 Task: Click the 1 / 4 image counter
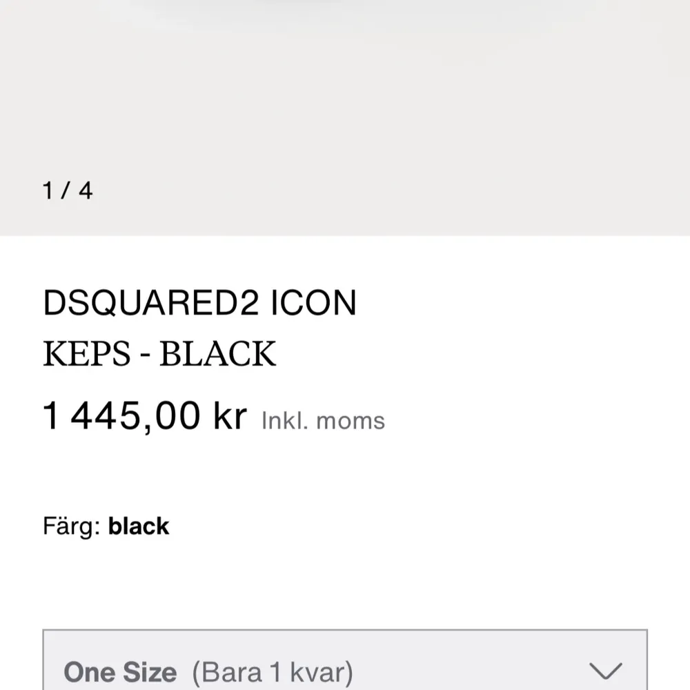pos(68,191)
